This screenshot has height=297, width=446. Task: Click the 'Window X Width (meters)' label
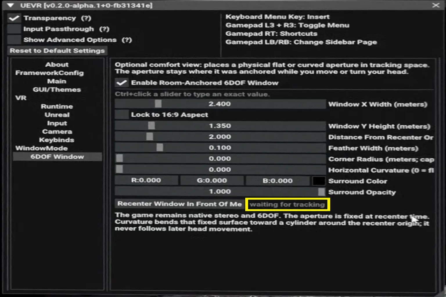point(378,104)
